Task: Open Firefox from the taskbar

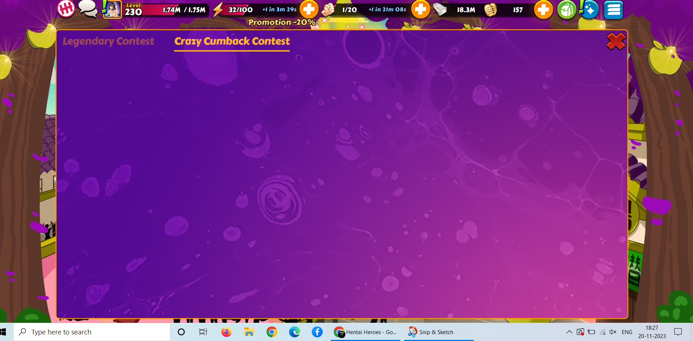Action: click(x=226, y=332)
